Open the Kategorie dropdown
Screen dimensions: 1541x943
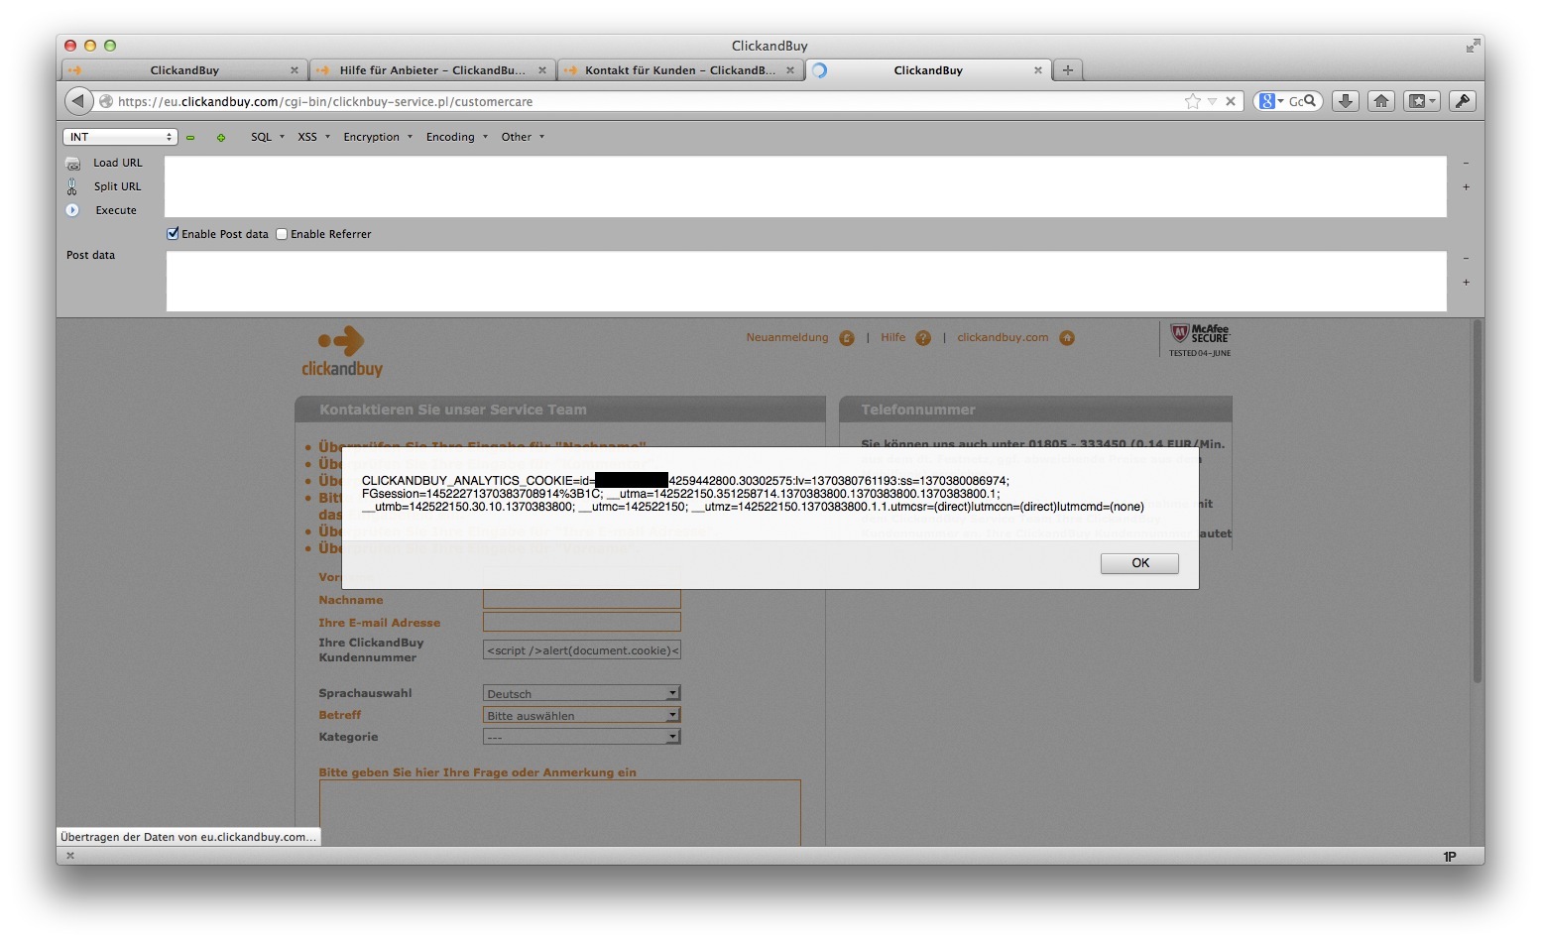582,737
